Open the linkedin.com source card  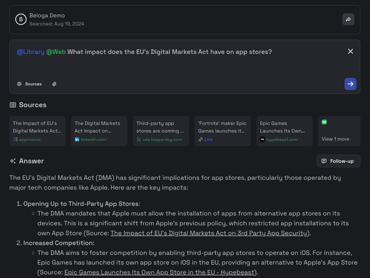point(99,131)
